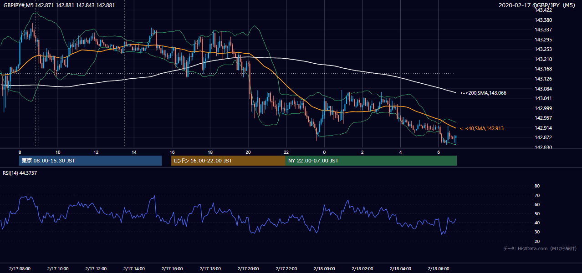
Task: Click the 143.253 price axis label
Action: (x=543, y=49)
